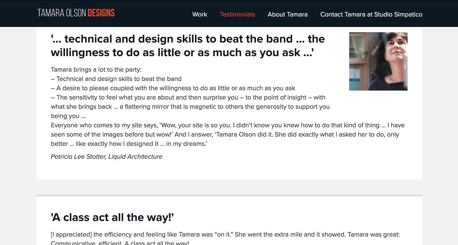The height and width of the screenshot is (245, 458).
Task: Click the line starting 'The sensitivity to feel'
Action: point(190,107)
